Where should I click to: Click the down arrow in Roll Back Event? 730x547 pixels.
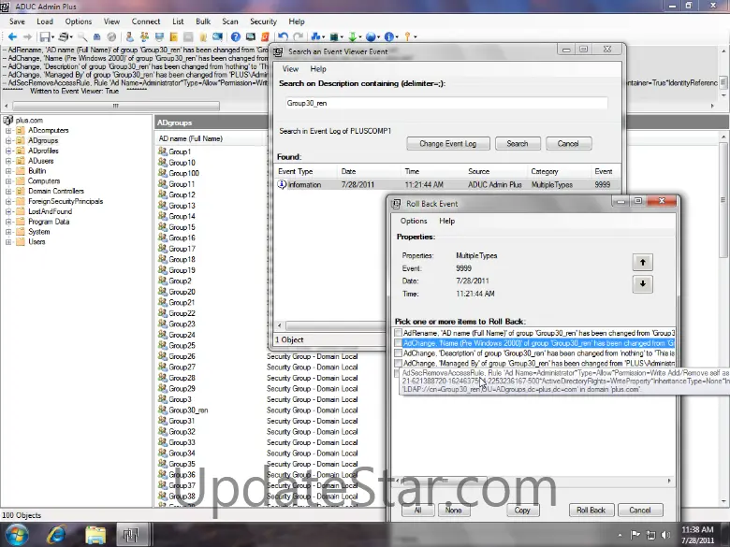[642, 283]
